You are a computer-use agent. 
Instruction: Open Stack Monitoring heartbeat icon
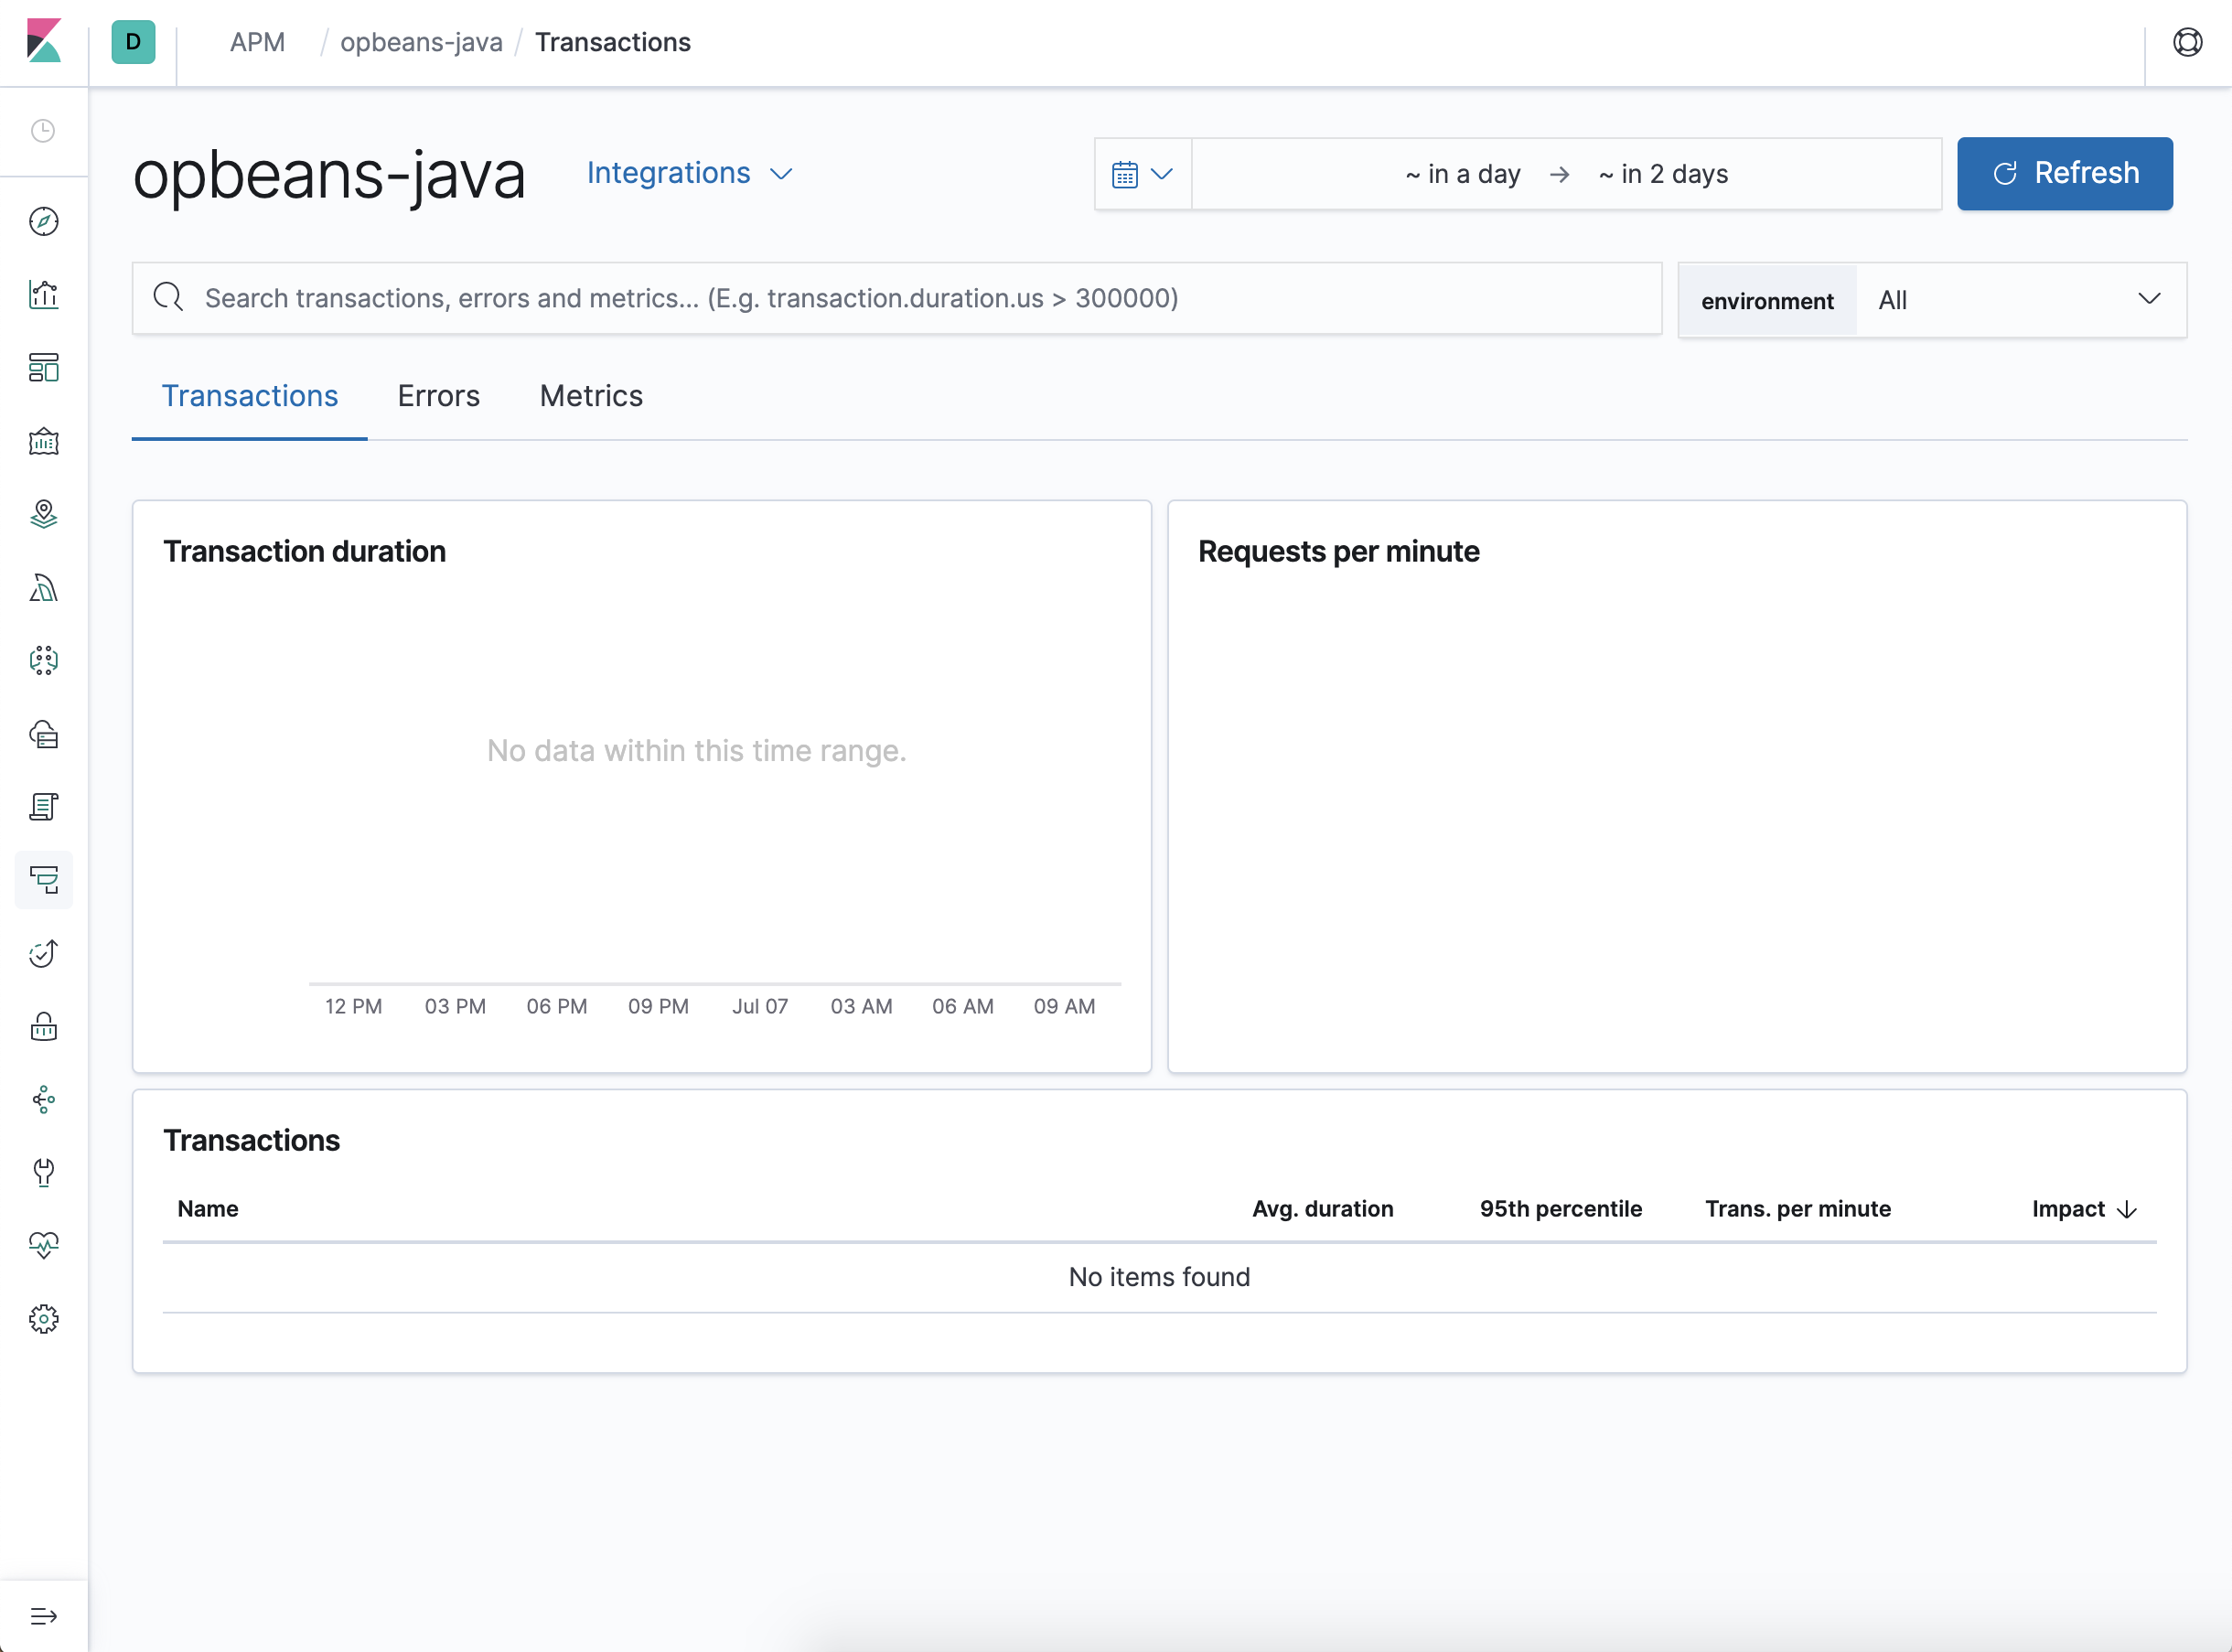pos(44,1245)
